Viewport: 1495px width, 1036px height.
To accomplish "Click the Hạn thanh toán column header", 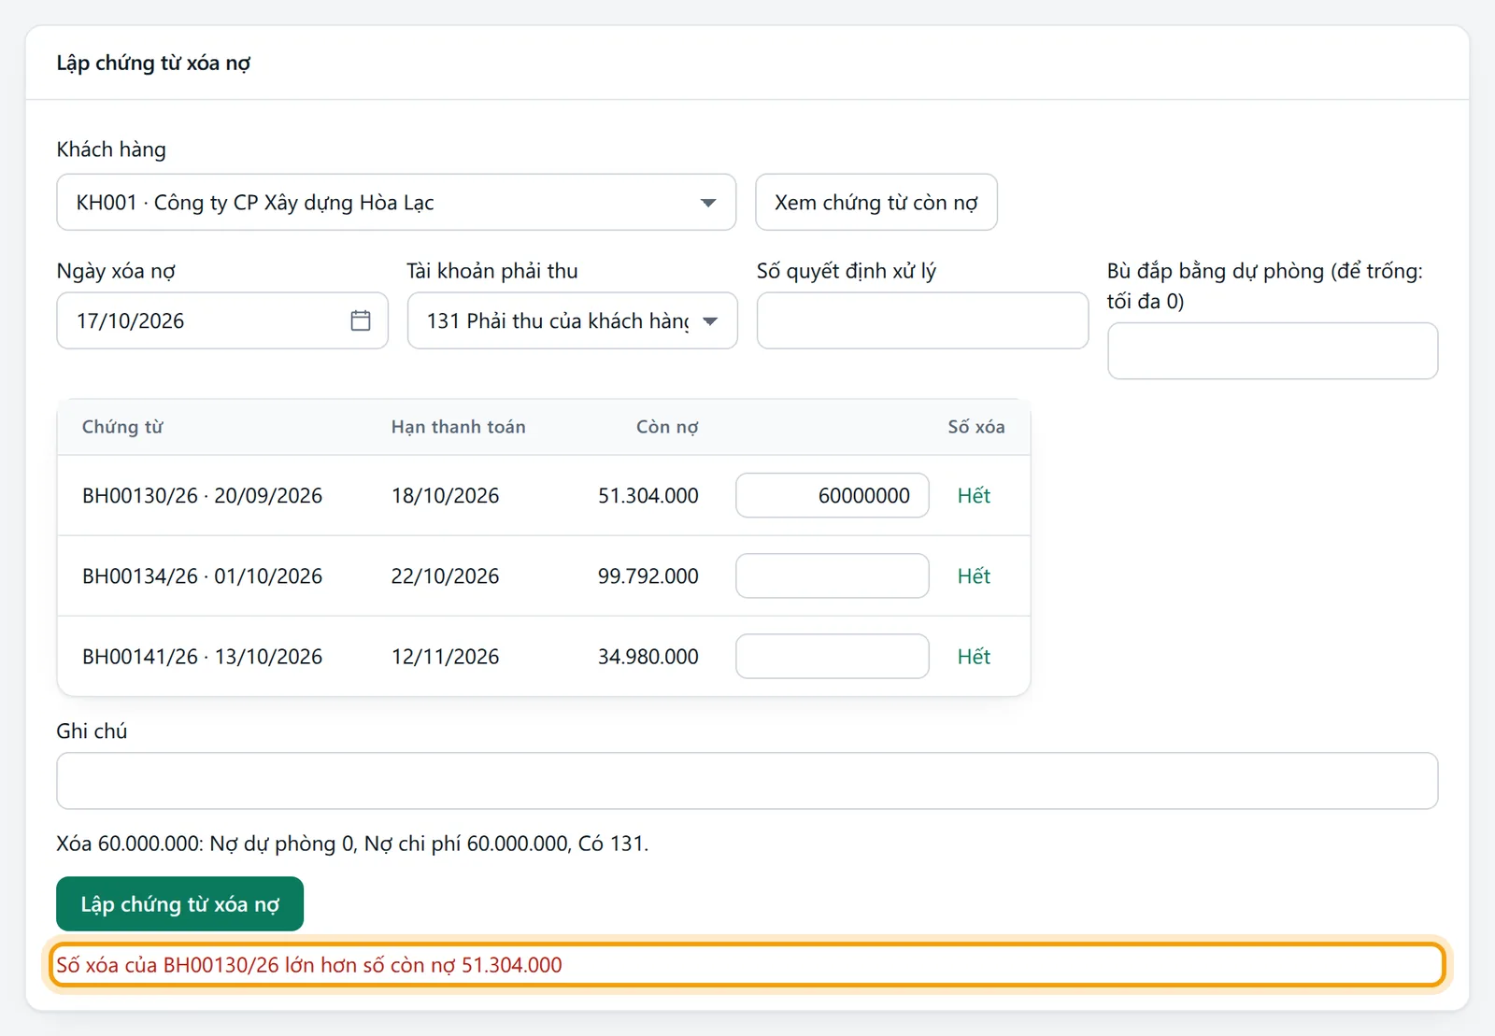I will [x=458, y=427].
